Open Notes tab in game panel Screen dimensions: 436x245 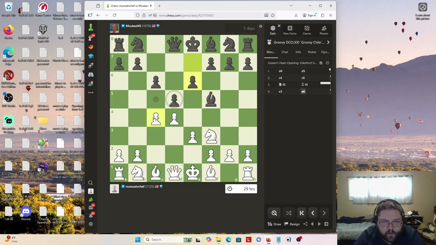coord(312,52)
